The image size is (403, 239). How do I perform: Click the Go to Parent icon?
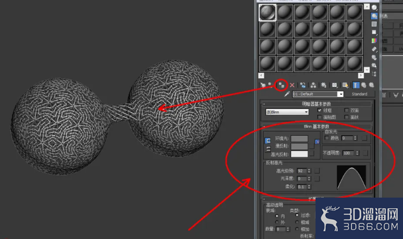[x=364, y=85]
